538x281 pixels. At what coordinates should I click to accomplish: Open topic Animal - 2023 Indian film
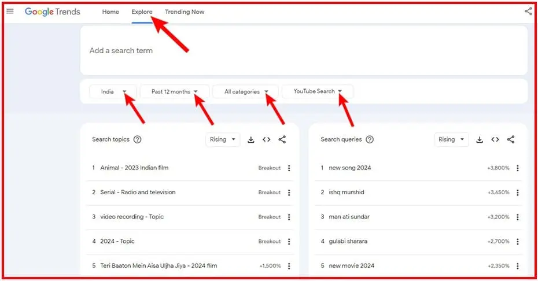click(134, 168)
